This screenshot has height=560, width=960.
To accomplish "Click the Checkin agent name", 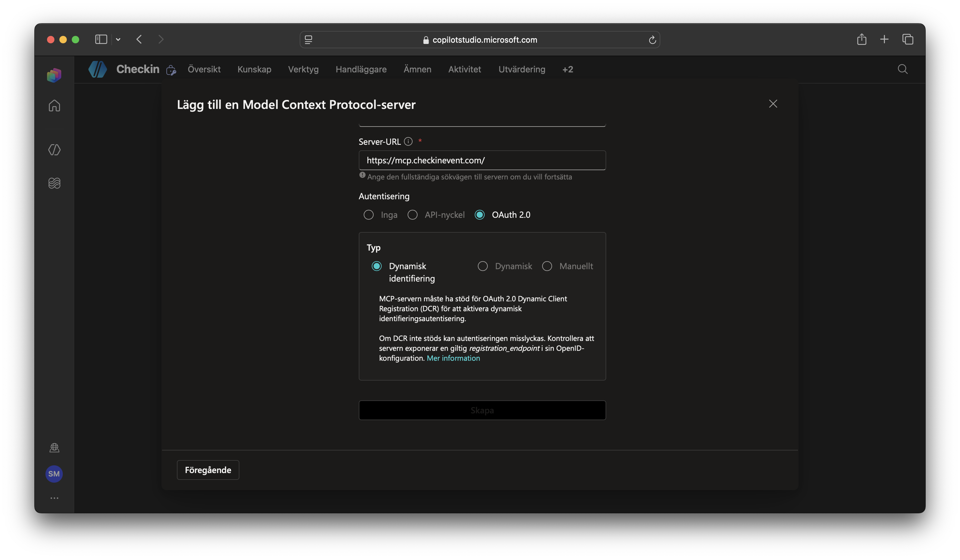I will coord(138,69).
